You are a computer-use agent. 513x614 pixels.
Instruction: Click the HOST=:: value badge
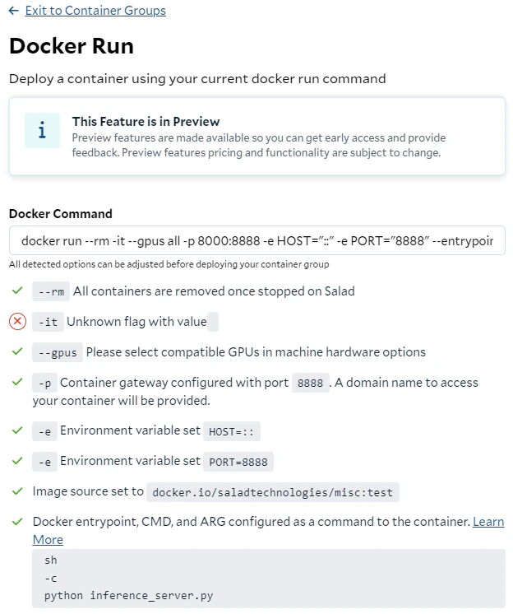click(x=232, y=431)
